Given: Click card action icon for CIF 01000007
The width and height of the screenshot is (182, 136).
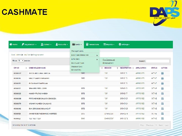Looking at the screenshot, I should [162, 73].
